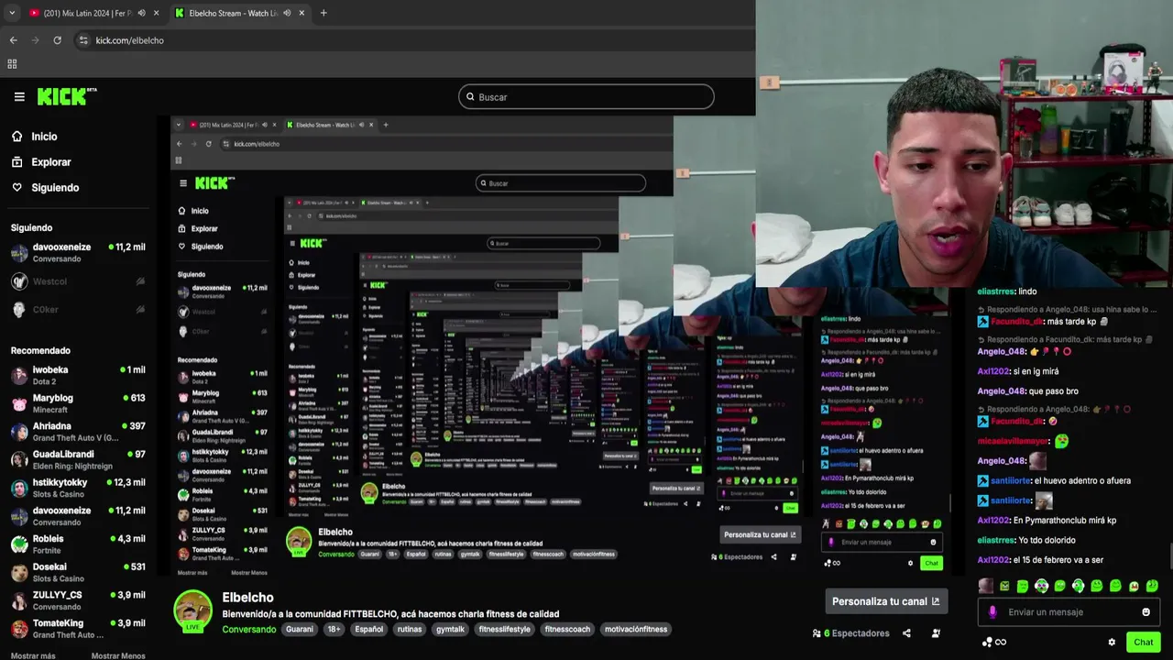The height and width of the screenshot is (660, 1173).
Task: Insert the frog with pink glasses emote in the large chat
Action: [x=1041, y=586]
